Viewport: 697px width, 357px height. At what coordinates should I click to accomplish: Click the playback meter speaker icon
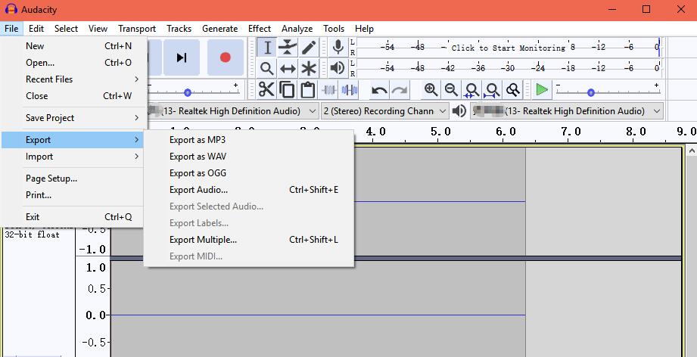point(338,68)
